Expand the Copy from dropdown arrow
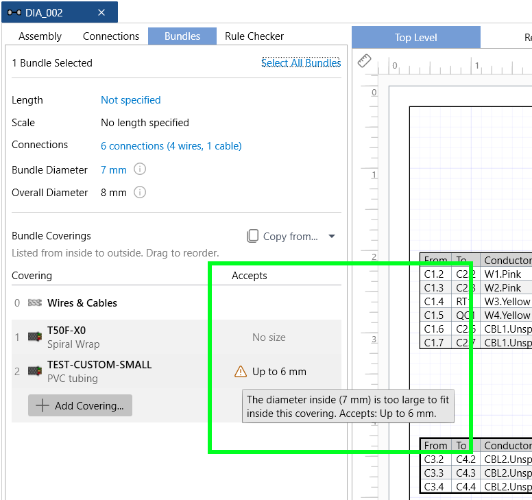 coord(332,236)
